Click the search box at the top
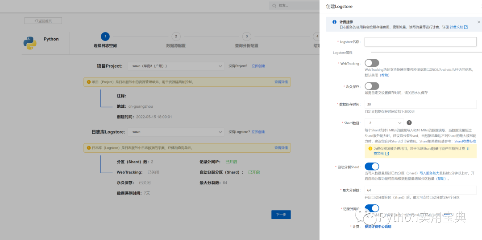Viewport: 482px width, 240px height. pyautogui.click(x=294, y=5)
